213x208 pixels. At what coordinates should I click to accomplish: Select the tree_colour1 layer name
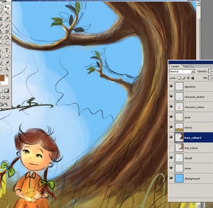click(x=193, y=138)
